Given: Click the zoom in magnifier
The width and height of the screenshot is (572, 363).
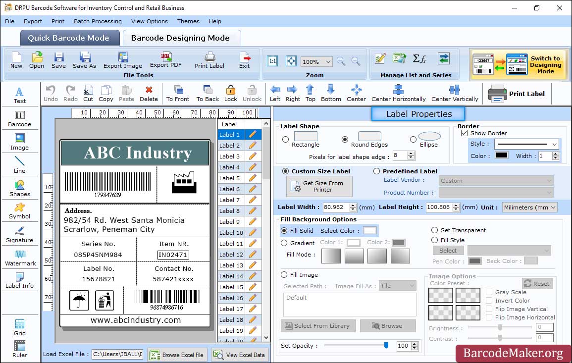Looking at the screenshot, I should (341, 61).
